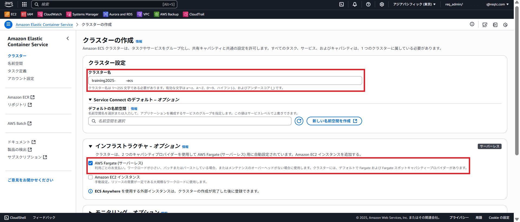This screenshot has width=520, height=222.
Task: Open Aurora and RDS from favorites bar
Action: [x=118, y=14]
